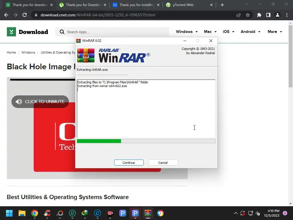Open the WinRAR taskbar icon

[x=148, y=213]
